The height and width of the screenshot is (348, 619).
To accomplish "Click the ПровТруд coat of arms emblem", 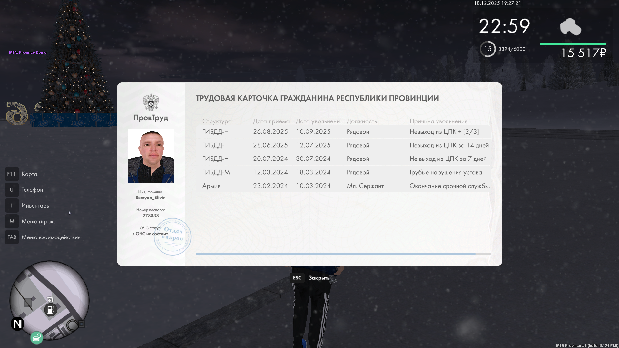I will click(x=151, y=102).
